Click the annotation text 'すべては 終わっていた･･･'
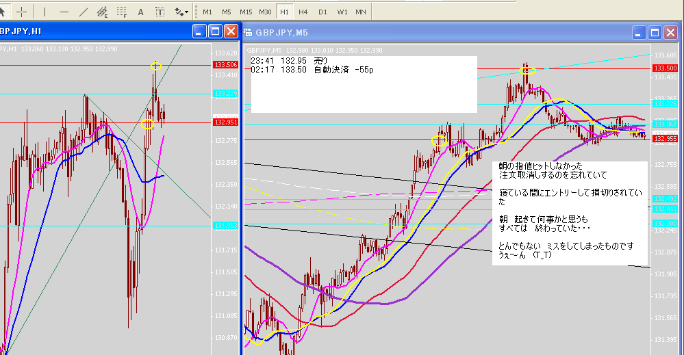 [544, 228]
